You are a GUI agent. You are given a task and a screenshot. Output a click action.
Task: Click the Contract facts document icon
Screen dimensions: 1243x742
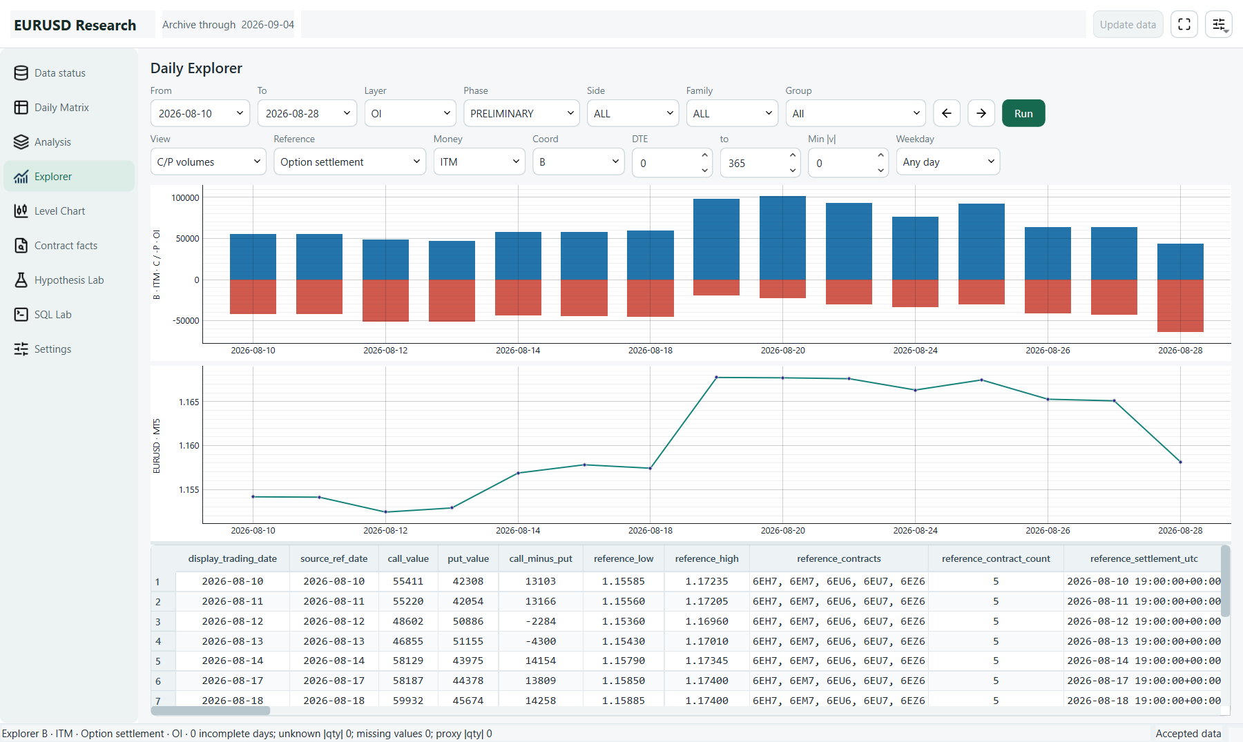pyautogui.click(x=21, y=246)
